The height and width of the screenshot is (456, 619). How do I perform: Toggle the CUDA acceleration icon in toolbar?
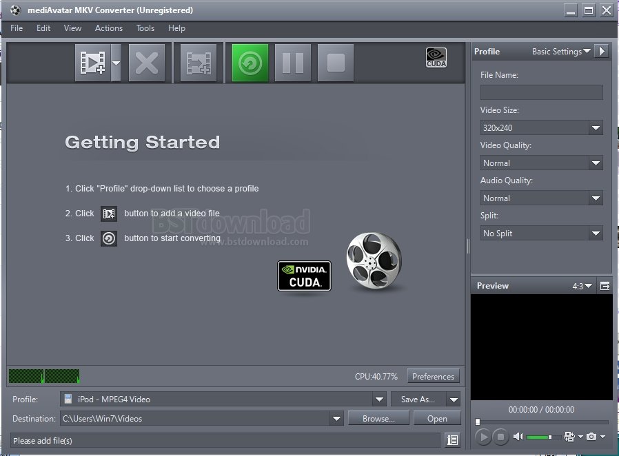tap(436, 58)
